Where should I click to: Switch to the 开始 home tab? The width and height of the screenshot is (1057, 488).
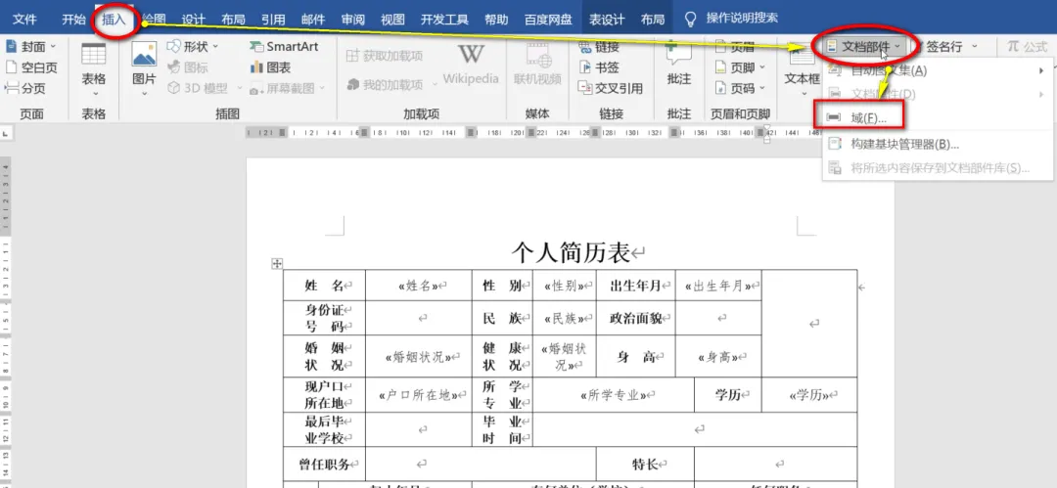73,19
